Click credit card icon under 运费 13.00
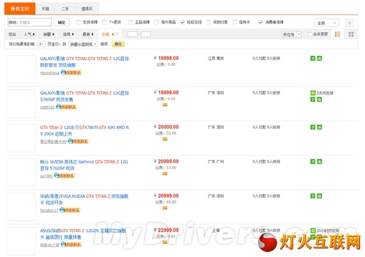The image size is (365, 257). (165, 173)
